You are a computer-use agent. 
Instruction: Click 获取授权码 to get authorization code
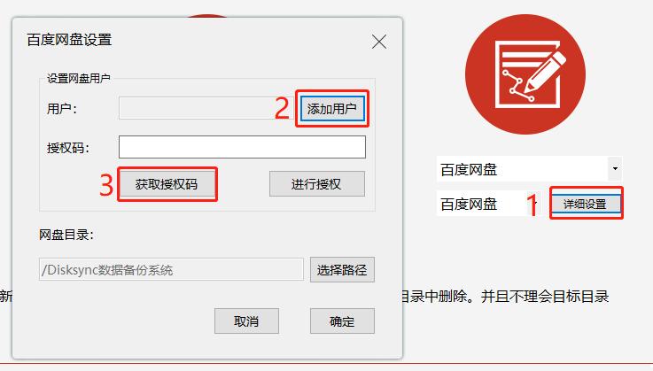tap(167, 184)
